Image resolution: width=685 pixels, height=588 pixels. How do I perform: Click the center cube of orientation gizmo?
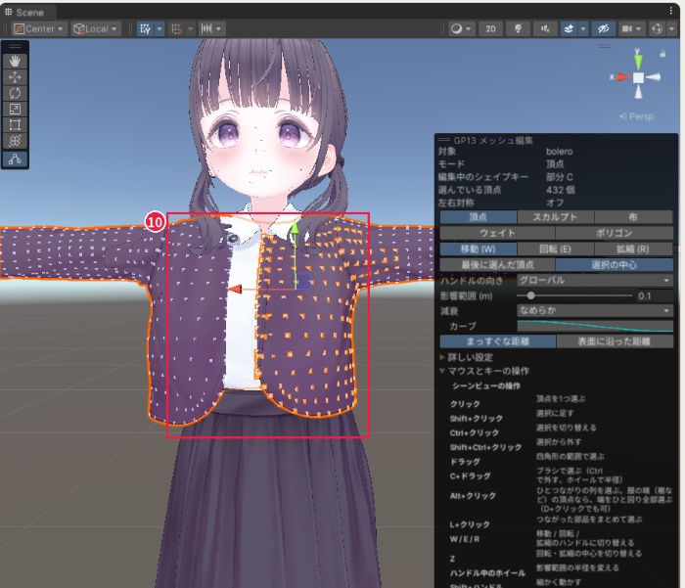click(638, 77)
